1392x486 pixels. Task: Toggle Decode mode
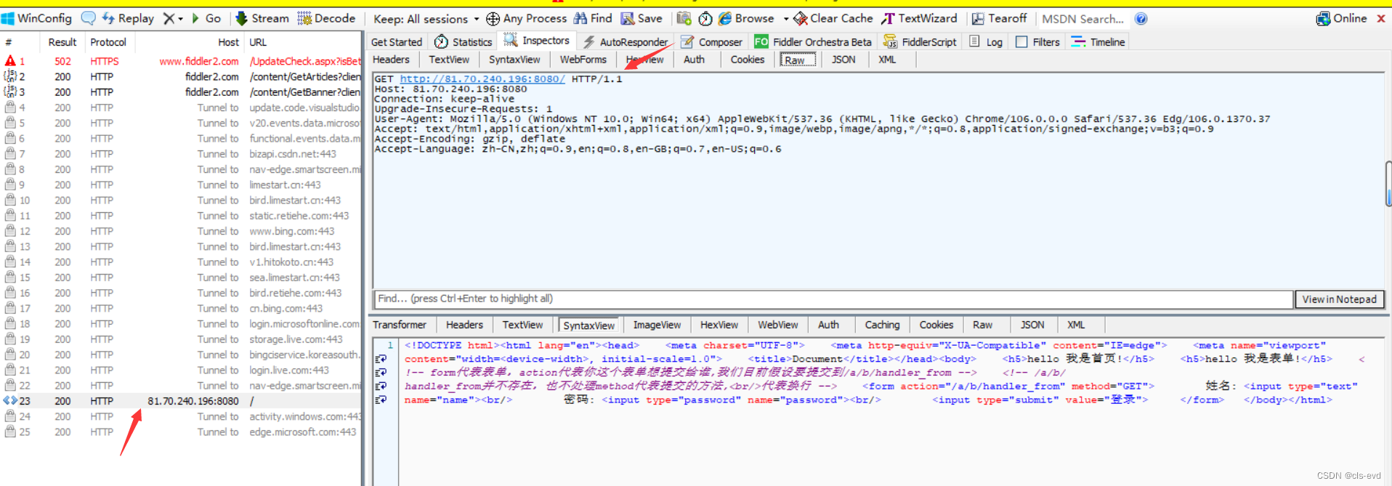[326, 18]
